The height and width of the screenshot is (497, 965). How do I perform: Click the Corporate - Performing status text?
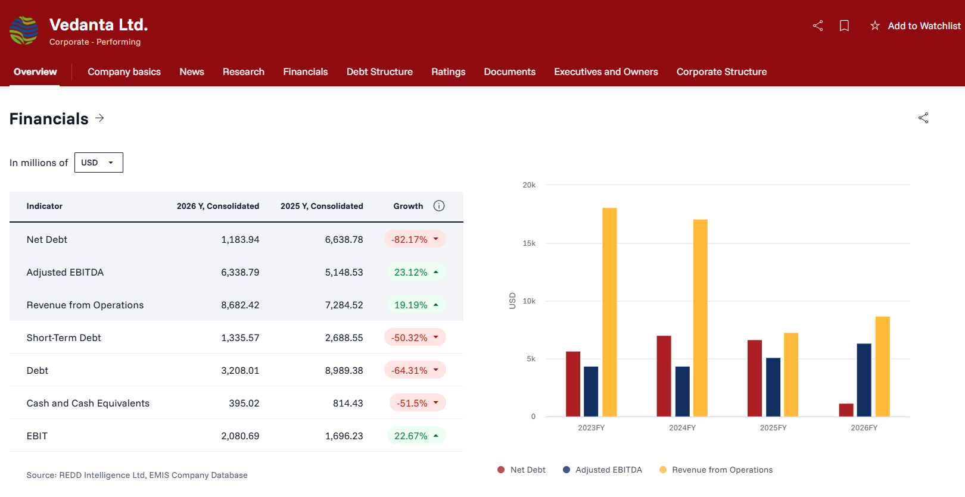(95, 42)
